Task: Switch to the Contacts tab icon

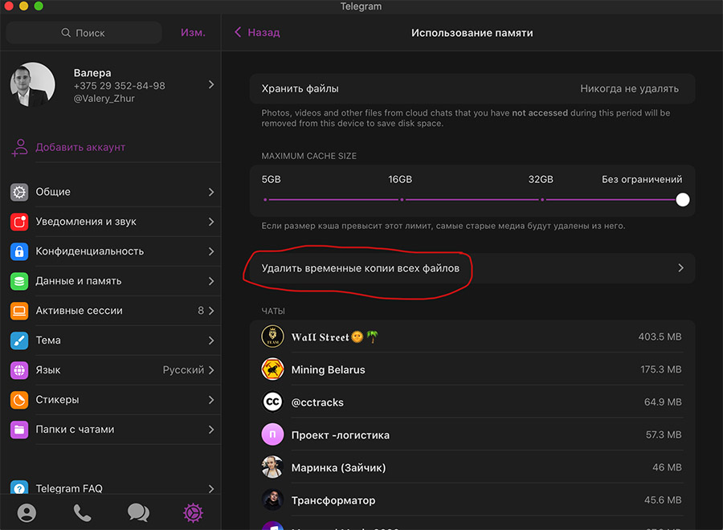Action: [x=27, y=513]
